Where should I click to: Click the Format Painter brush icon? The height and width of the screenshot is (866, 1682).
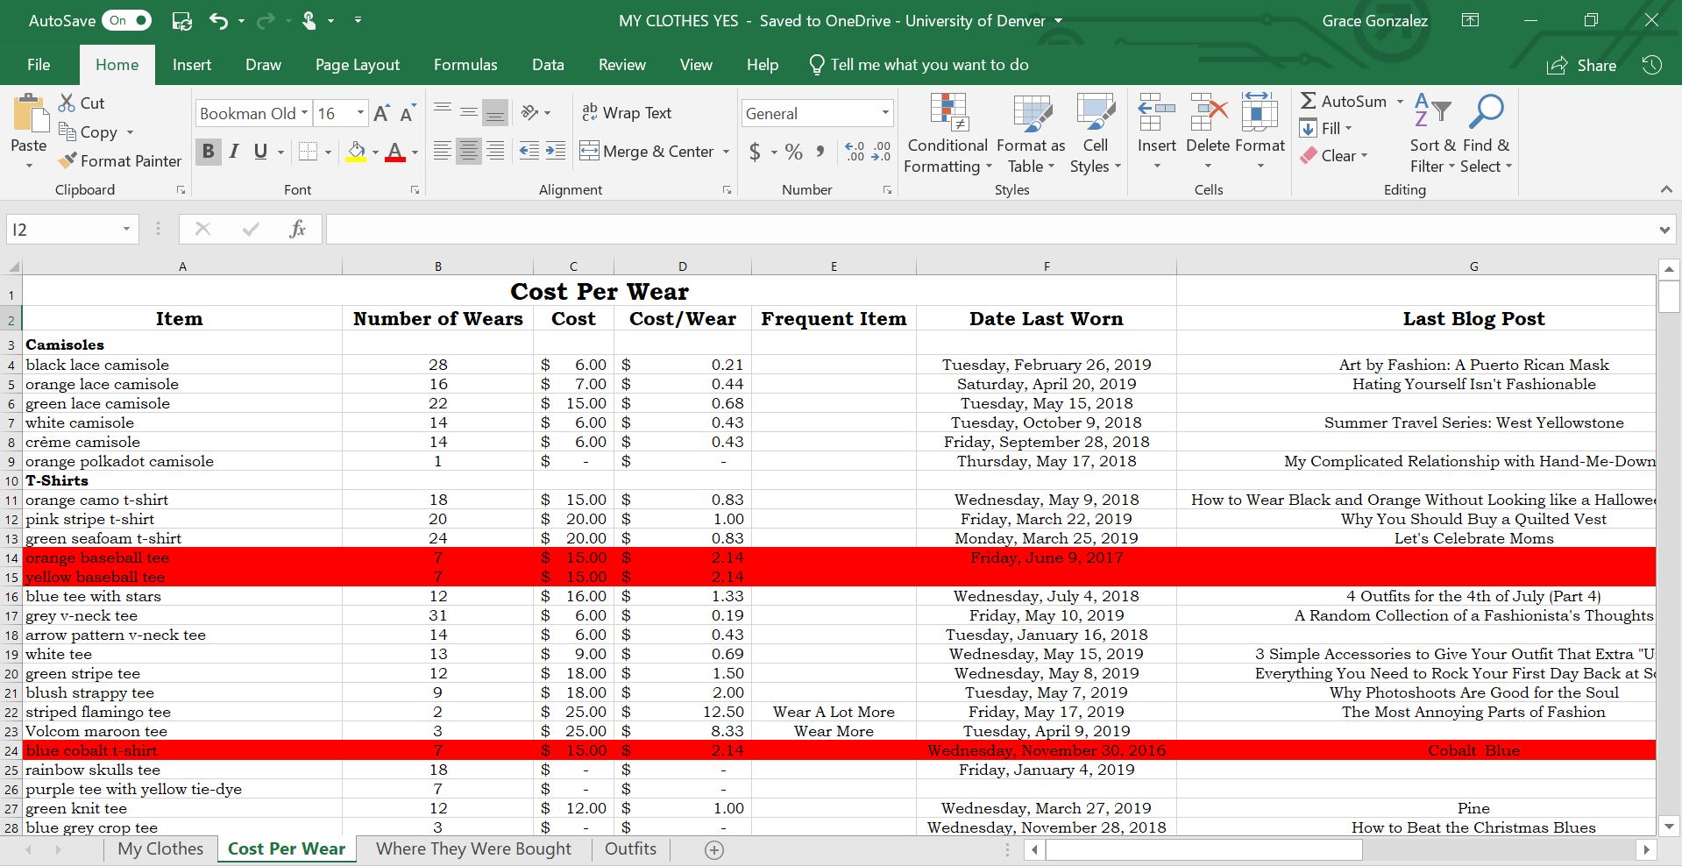coord(67,161)
